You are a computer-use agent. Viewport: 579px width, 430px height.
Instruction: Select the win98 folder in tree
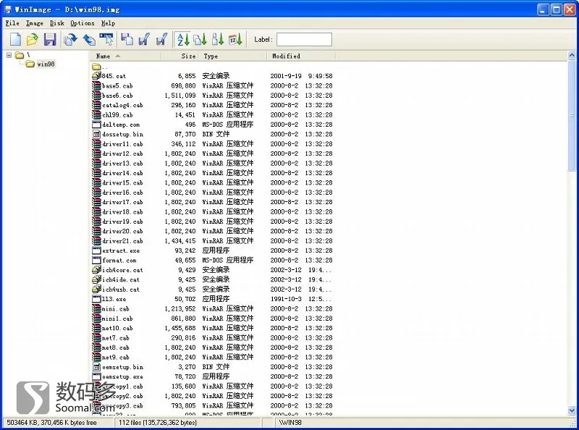pos(46,64)
